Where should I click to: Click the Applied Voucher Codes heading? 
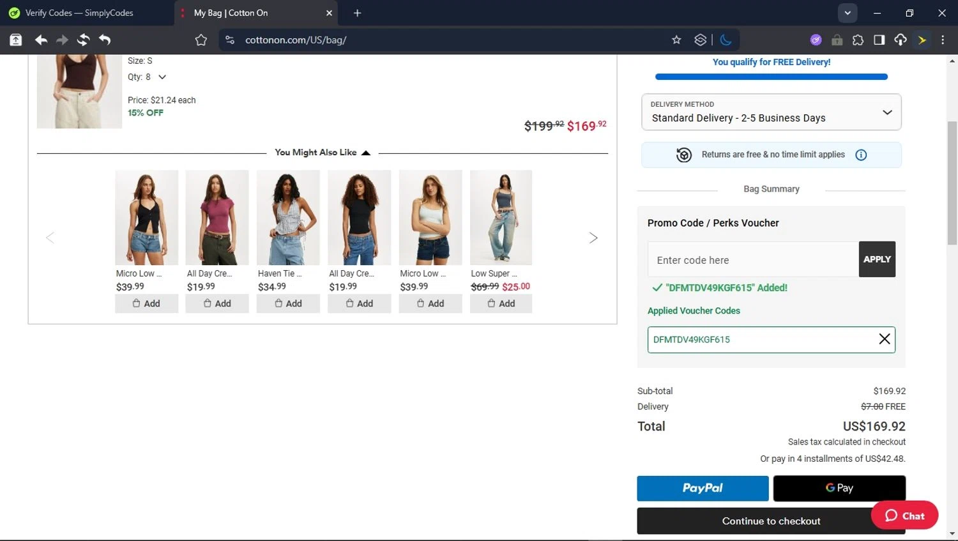click(694, 310)
